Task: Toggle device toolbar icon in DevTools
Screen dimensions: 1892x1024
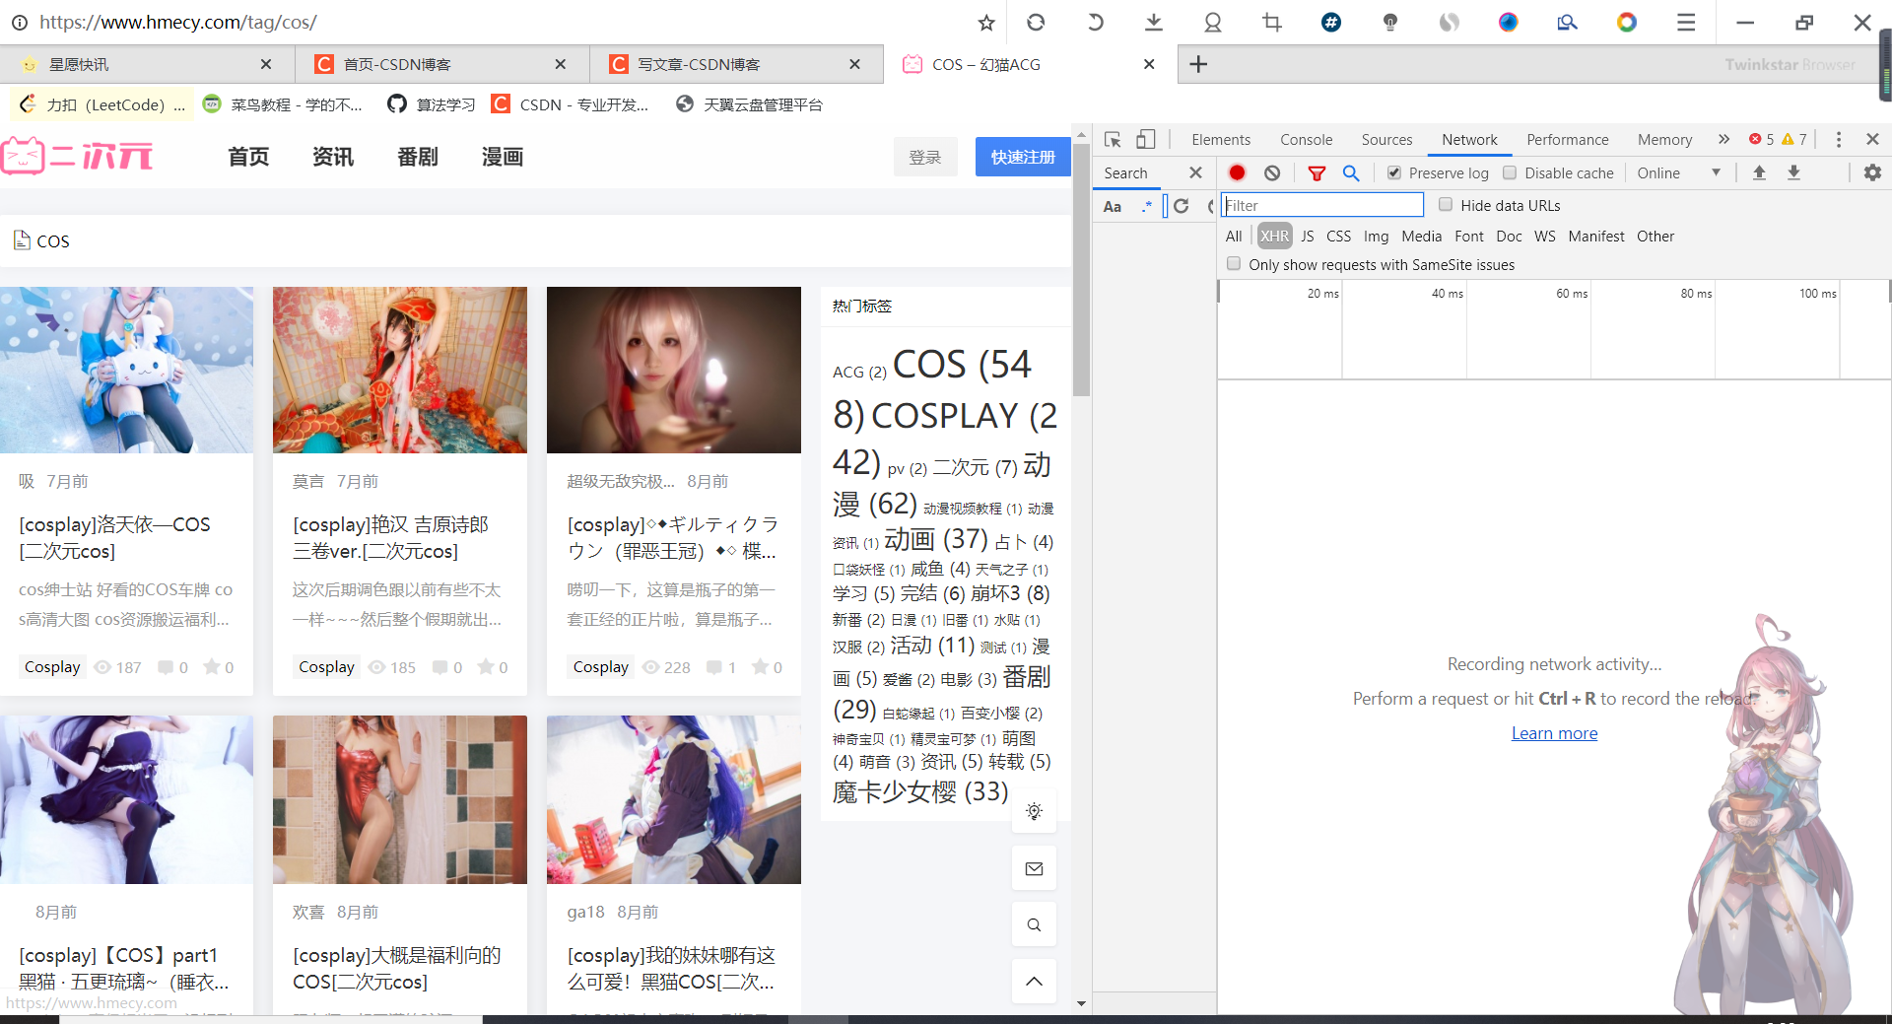Action: [1145, 139]
